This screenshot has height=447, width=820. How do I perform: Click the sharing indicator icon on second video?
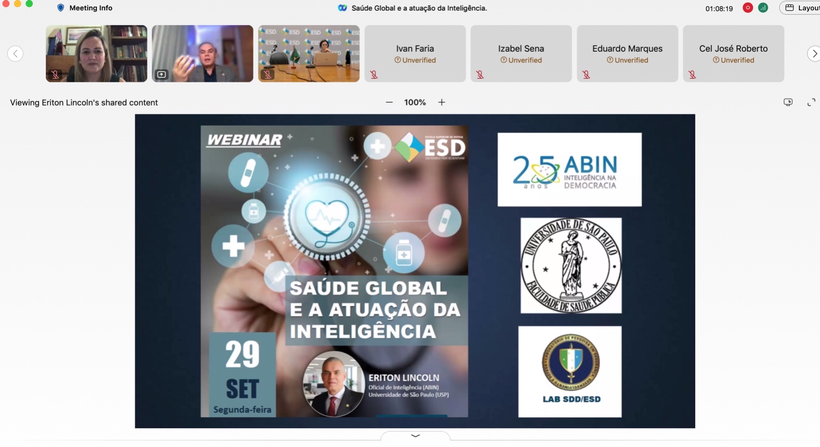pyautogui.click(x=161, y=75)
